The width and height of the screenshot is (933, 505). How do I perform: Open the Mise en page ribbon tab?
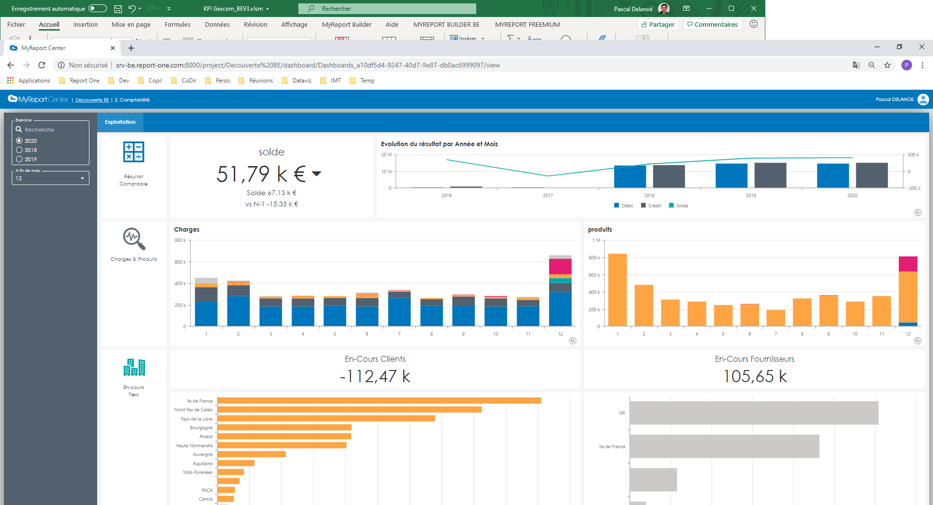click(x=131, y=25)
